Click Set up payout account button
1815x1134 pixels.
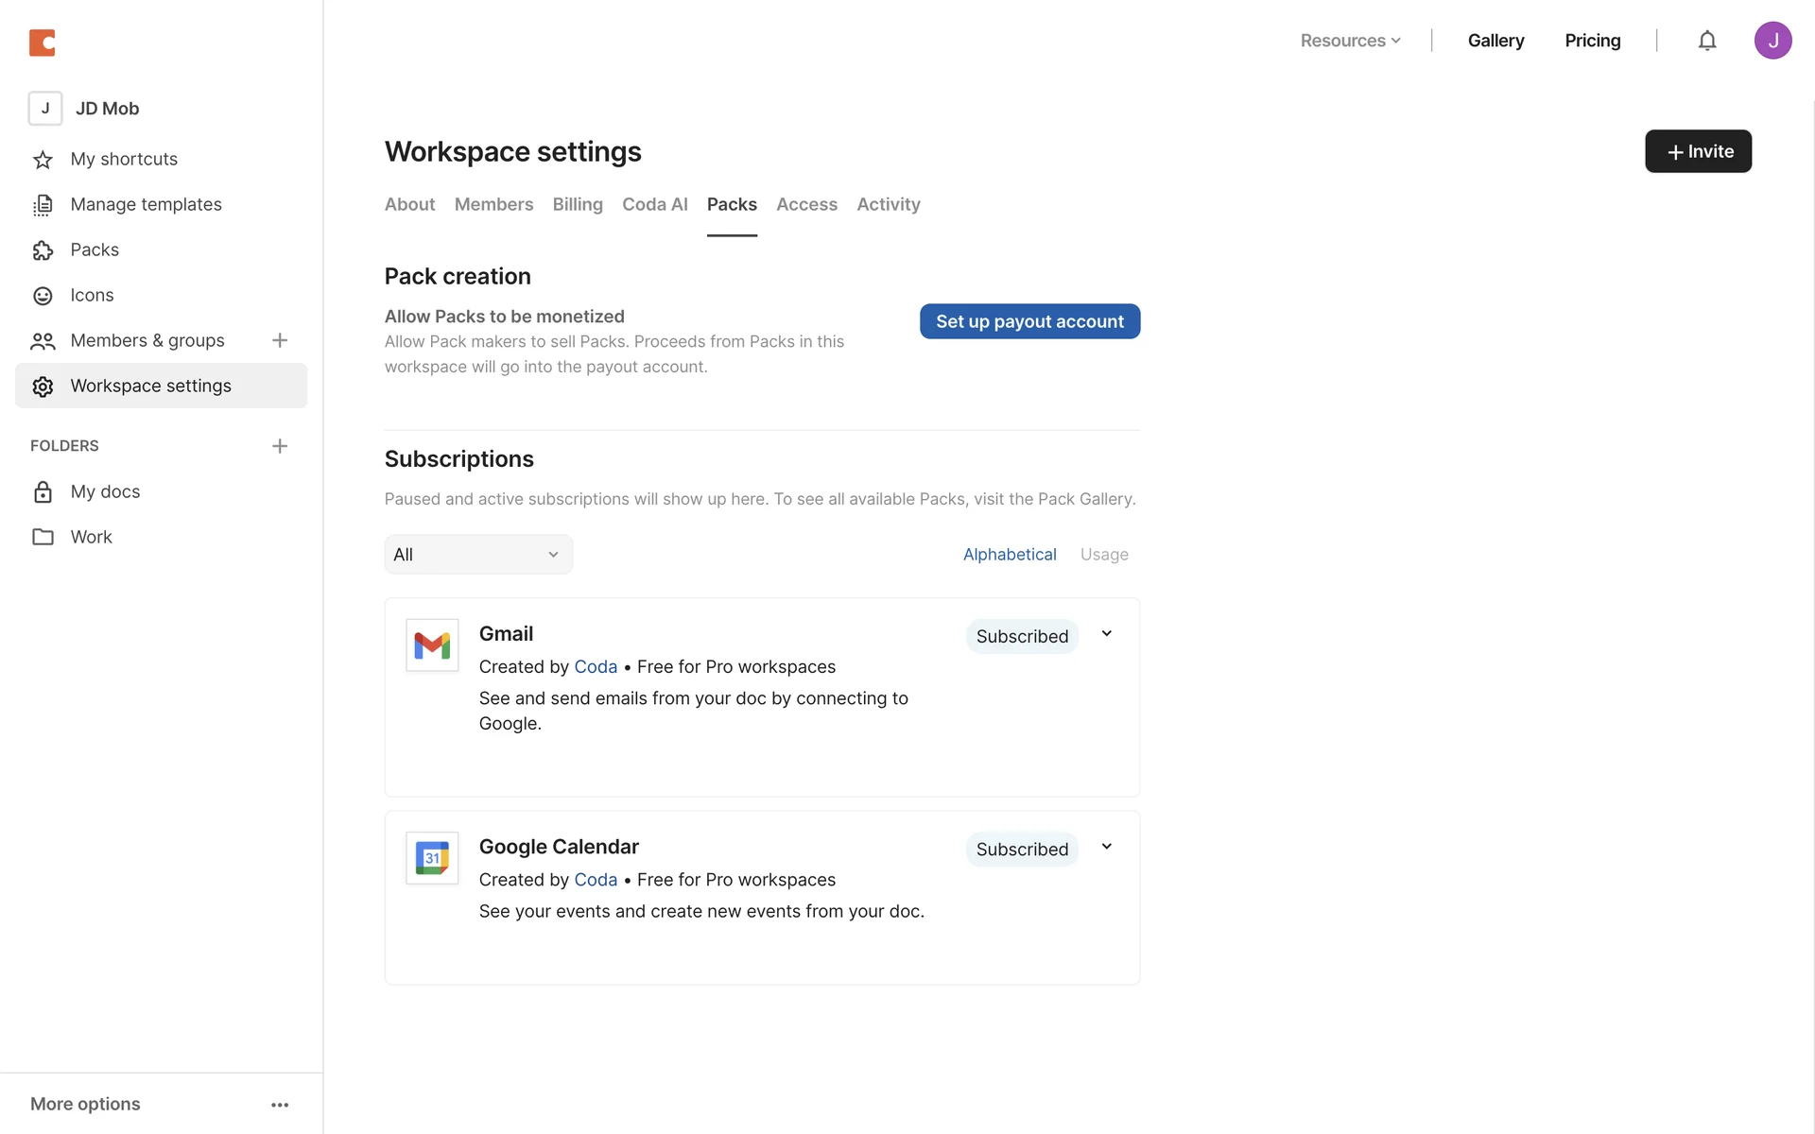1029,321
